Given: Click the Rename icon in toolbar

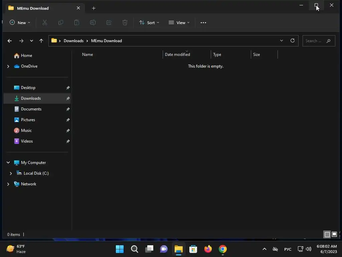Looking at the screenshot, I should point(93,22).
